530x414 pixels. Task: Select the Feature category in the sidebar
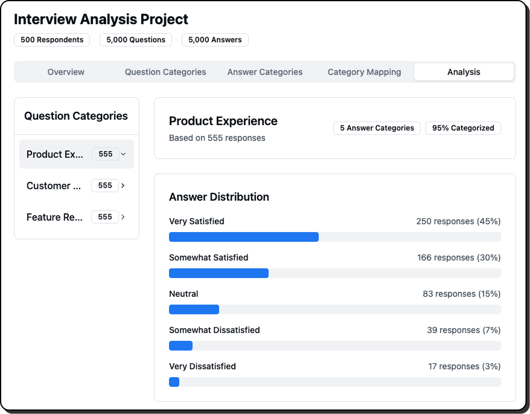tap(55, 217)
